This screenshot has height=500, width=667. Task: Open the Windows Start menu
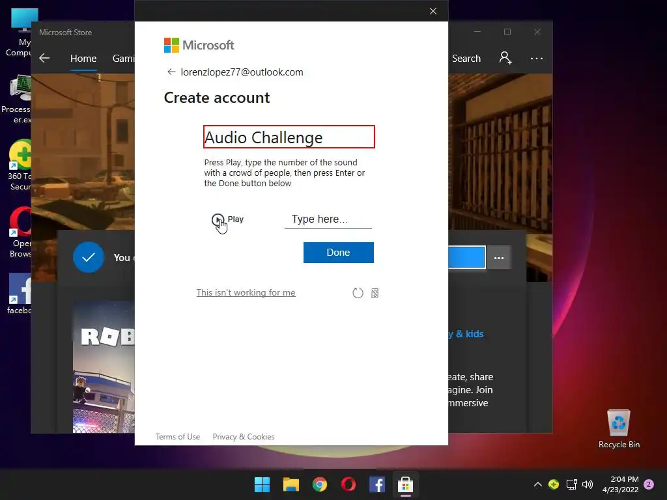click(x=262, y=484)
